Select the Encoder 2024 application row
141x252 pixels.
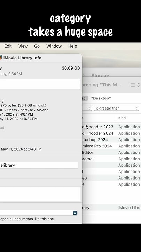[112, 133]
